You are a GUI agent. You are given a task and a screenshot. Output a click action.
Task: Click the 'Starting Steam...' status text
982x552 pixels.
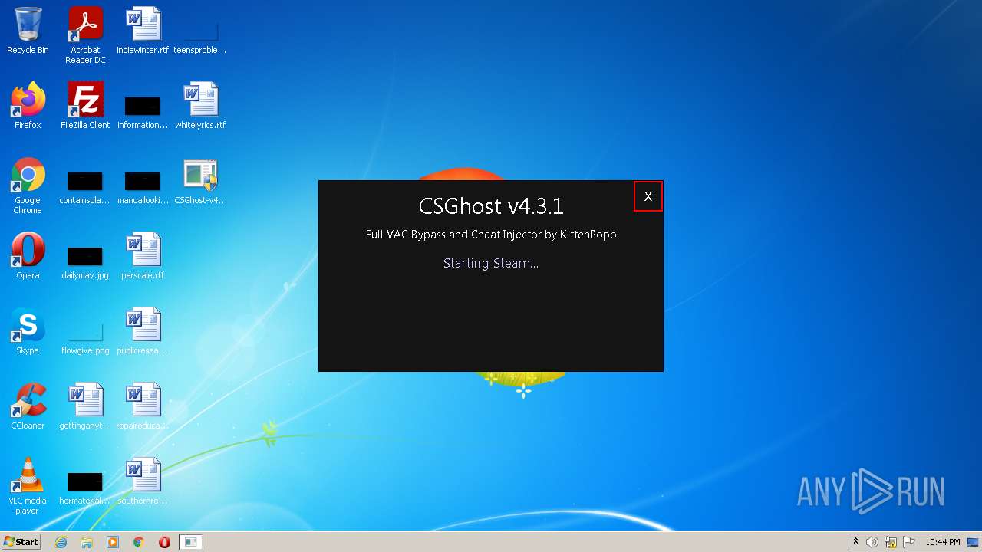click(x=491, y=263)
